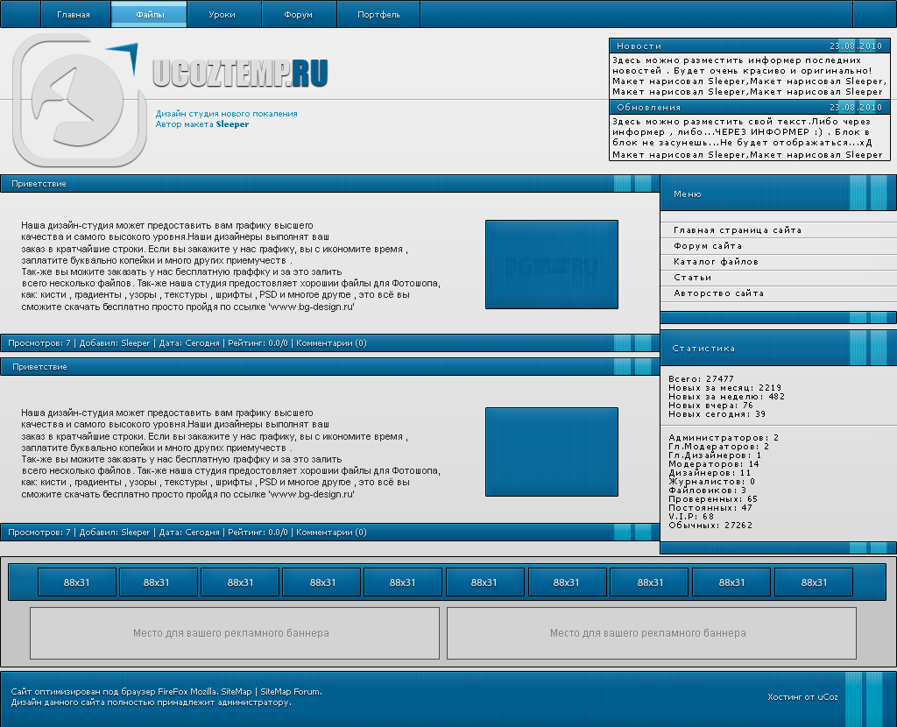Click the 'Файловиков: 3' statistic
The width and height of the screenshot is (897, 727).
point(707,491)
